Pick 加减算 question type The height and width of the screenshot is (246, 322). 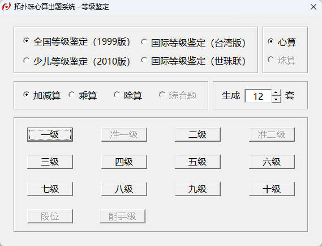tap(42, 95)
